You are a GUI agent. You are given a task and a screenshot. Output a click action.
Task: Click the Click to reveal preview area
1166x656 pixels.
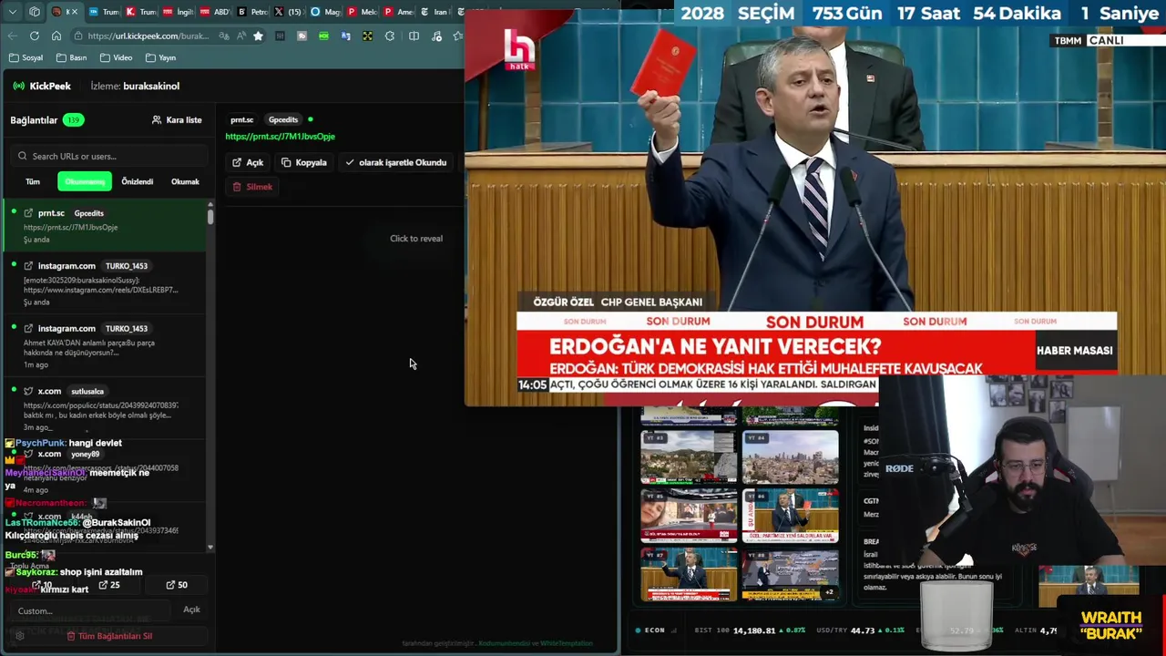click(x=416, y=239)
